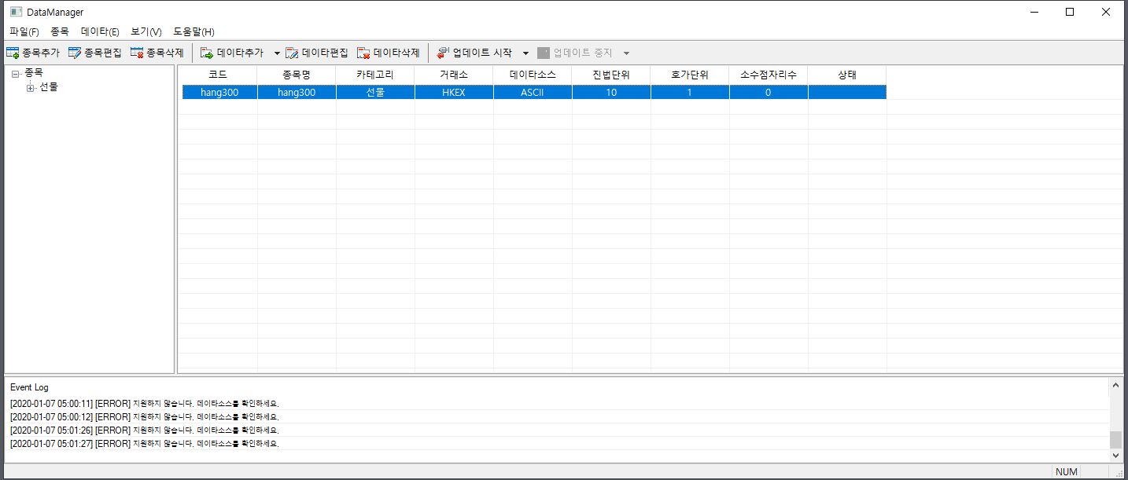
Task: Sort by the 코드 column header
Action: 218,75
